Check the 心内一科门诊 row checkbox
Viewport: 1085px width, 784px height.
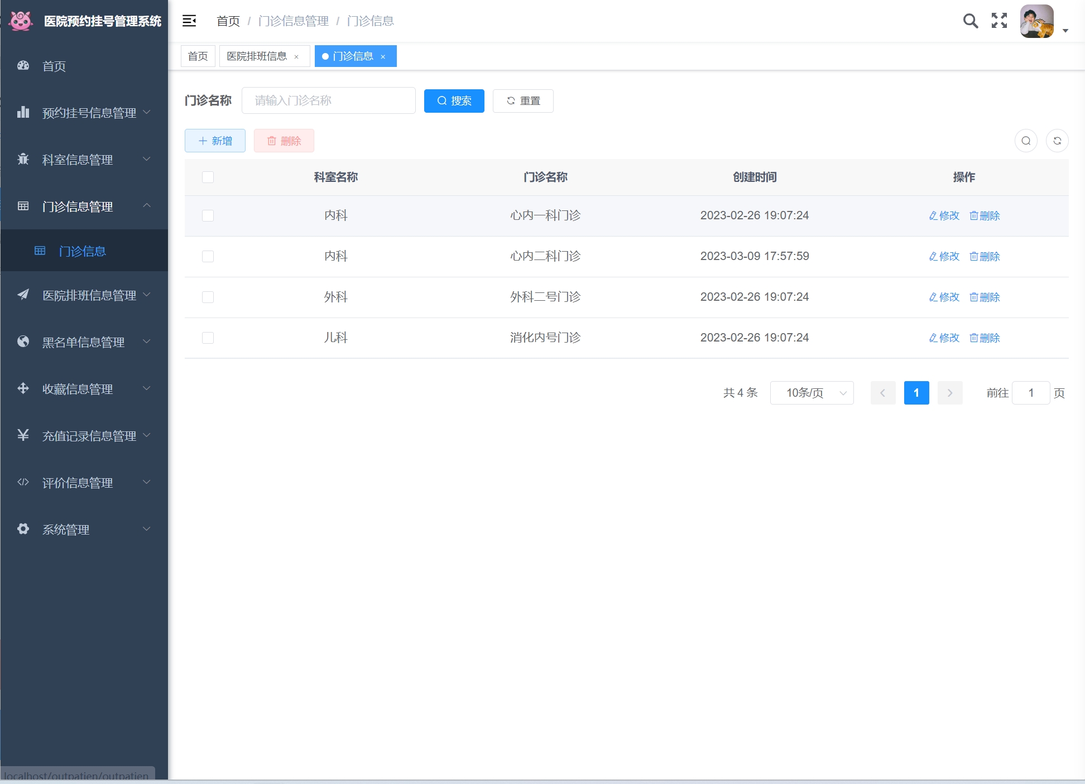coord(208,215)
